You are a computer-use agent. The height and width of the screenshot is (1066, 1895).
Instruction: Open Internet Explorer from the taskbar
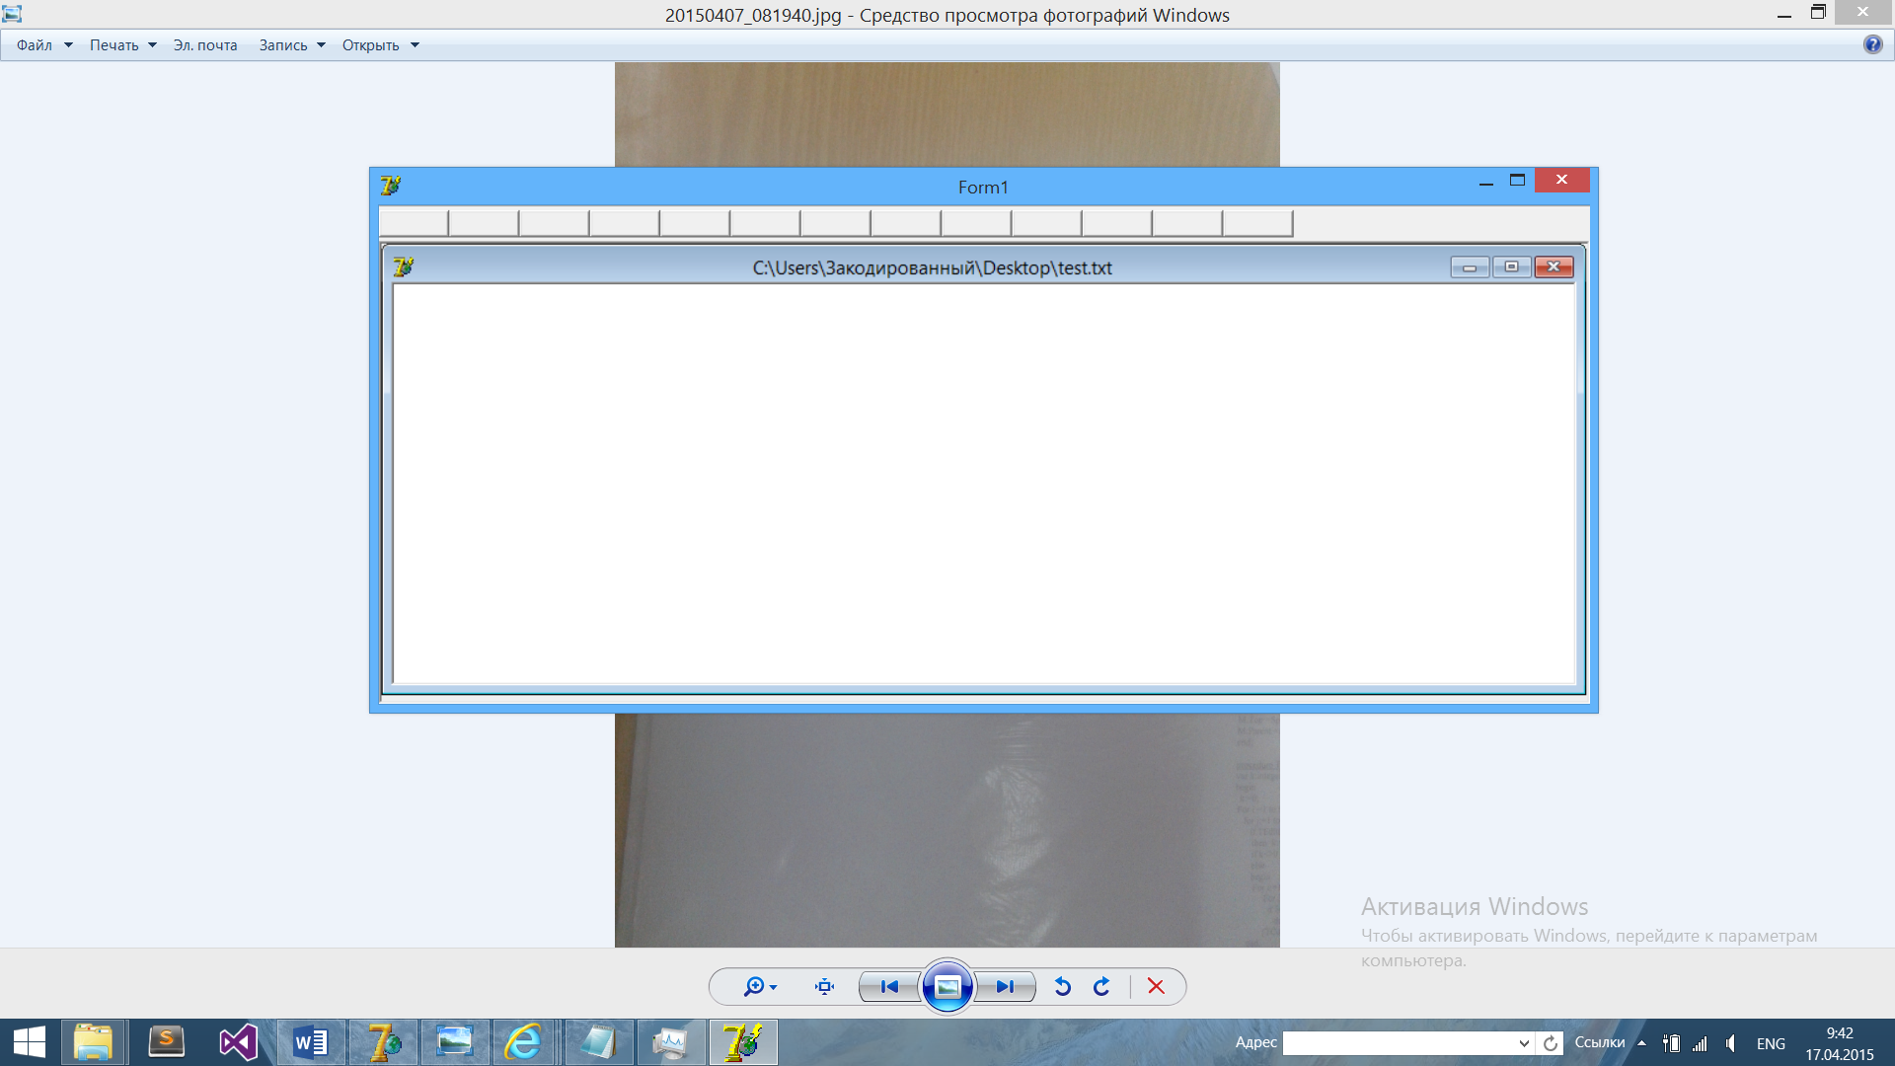pyautogui.click(x=524, y=1042)
